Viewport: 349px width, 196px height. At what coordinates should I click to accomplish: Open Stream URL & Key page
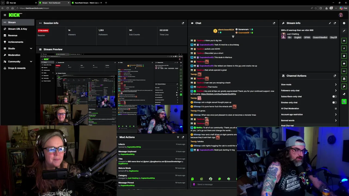click(17, 29)
